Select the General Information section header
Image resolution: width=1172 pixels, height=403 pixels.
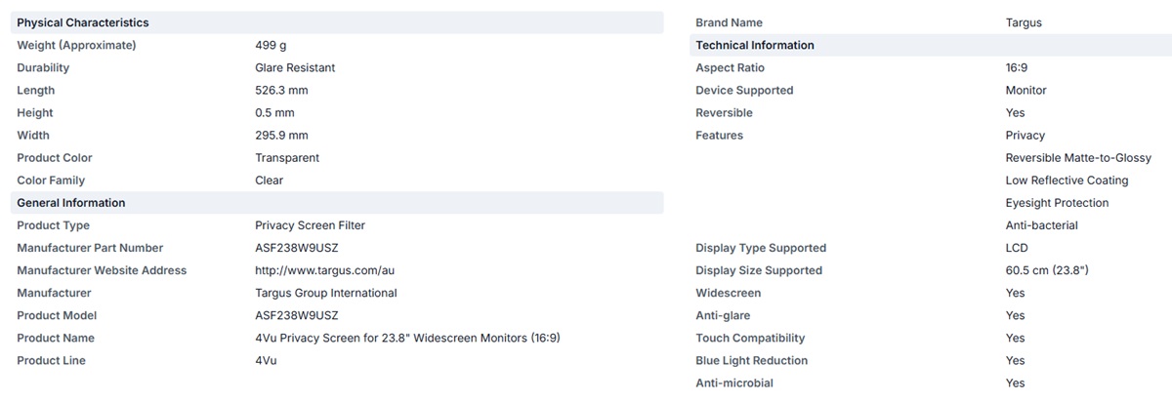point(336,203)
